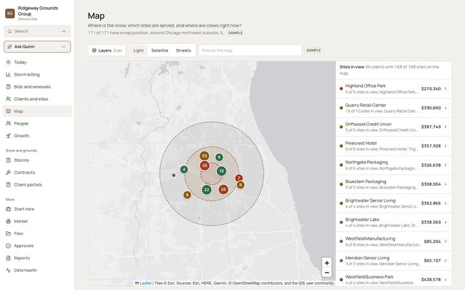Select the Meridian Senior Living client row
The height and width of the screenshot is (290, 465).
point(393,260)
